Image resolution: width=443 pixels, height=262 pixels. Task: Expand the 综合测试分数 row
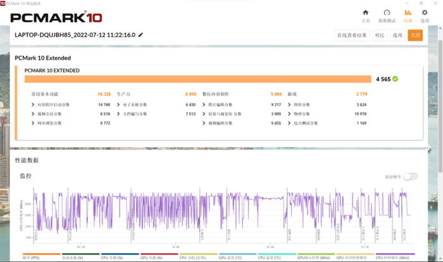(289, 123)
